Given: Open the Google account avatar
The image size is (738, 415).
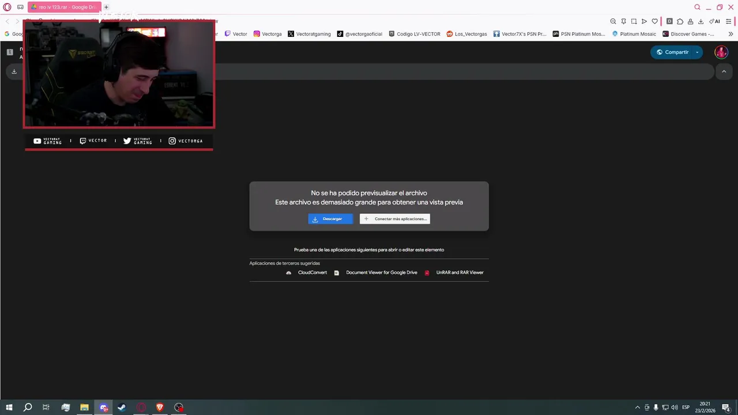Looking at the screenshot, I should (x=721, y=52).
